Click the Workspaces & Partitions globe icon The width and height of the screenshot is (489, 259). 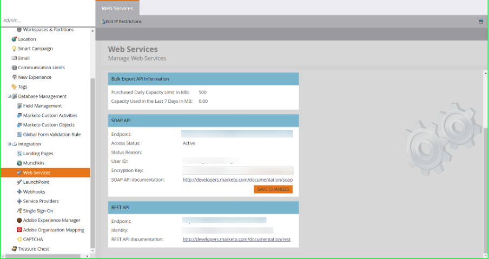coord(19,30)
